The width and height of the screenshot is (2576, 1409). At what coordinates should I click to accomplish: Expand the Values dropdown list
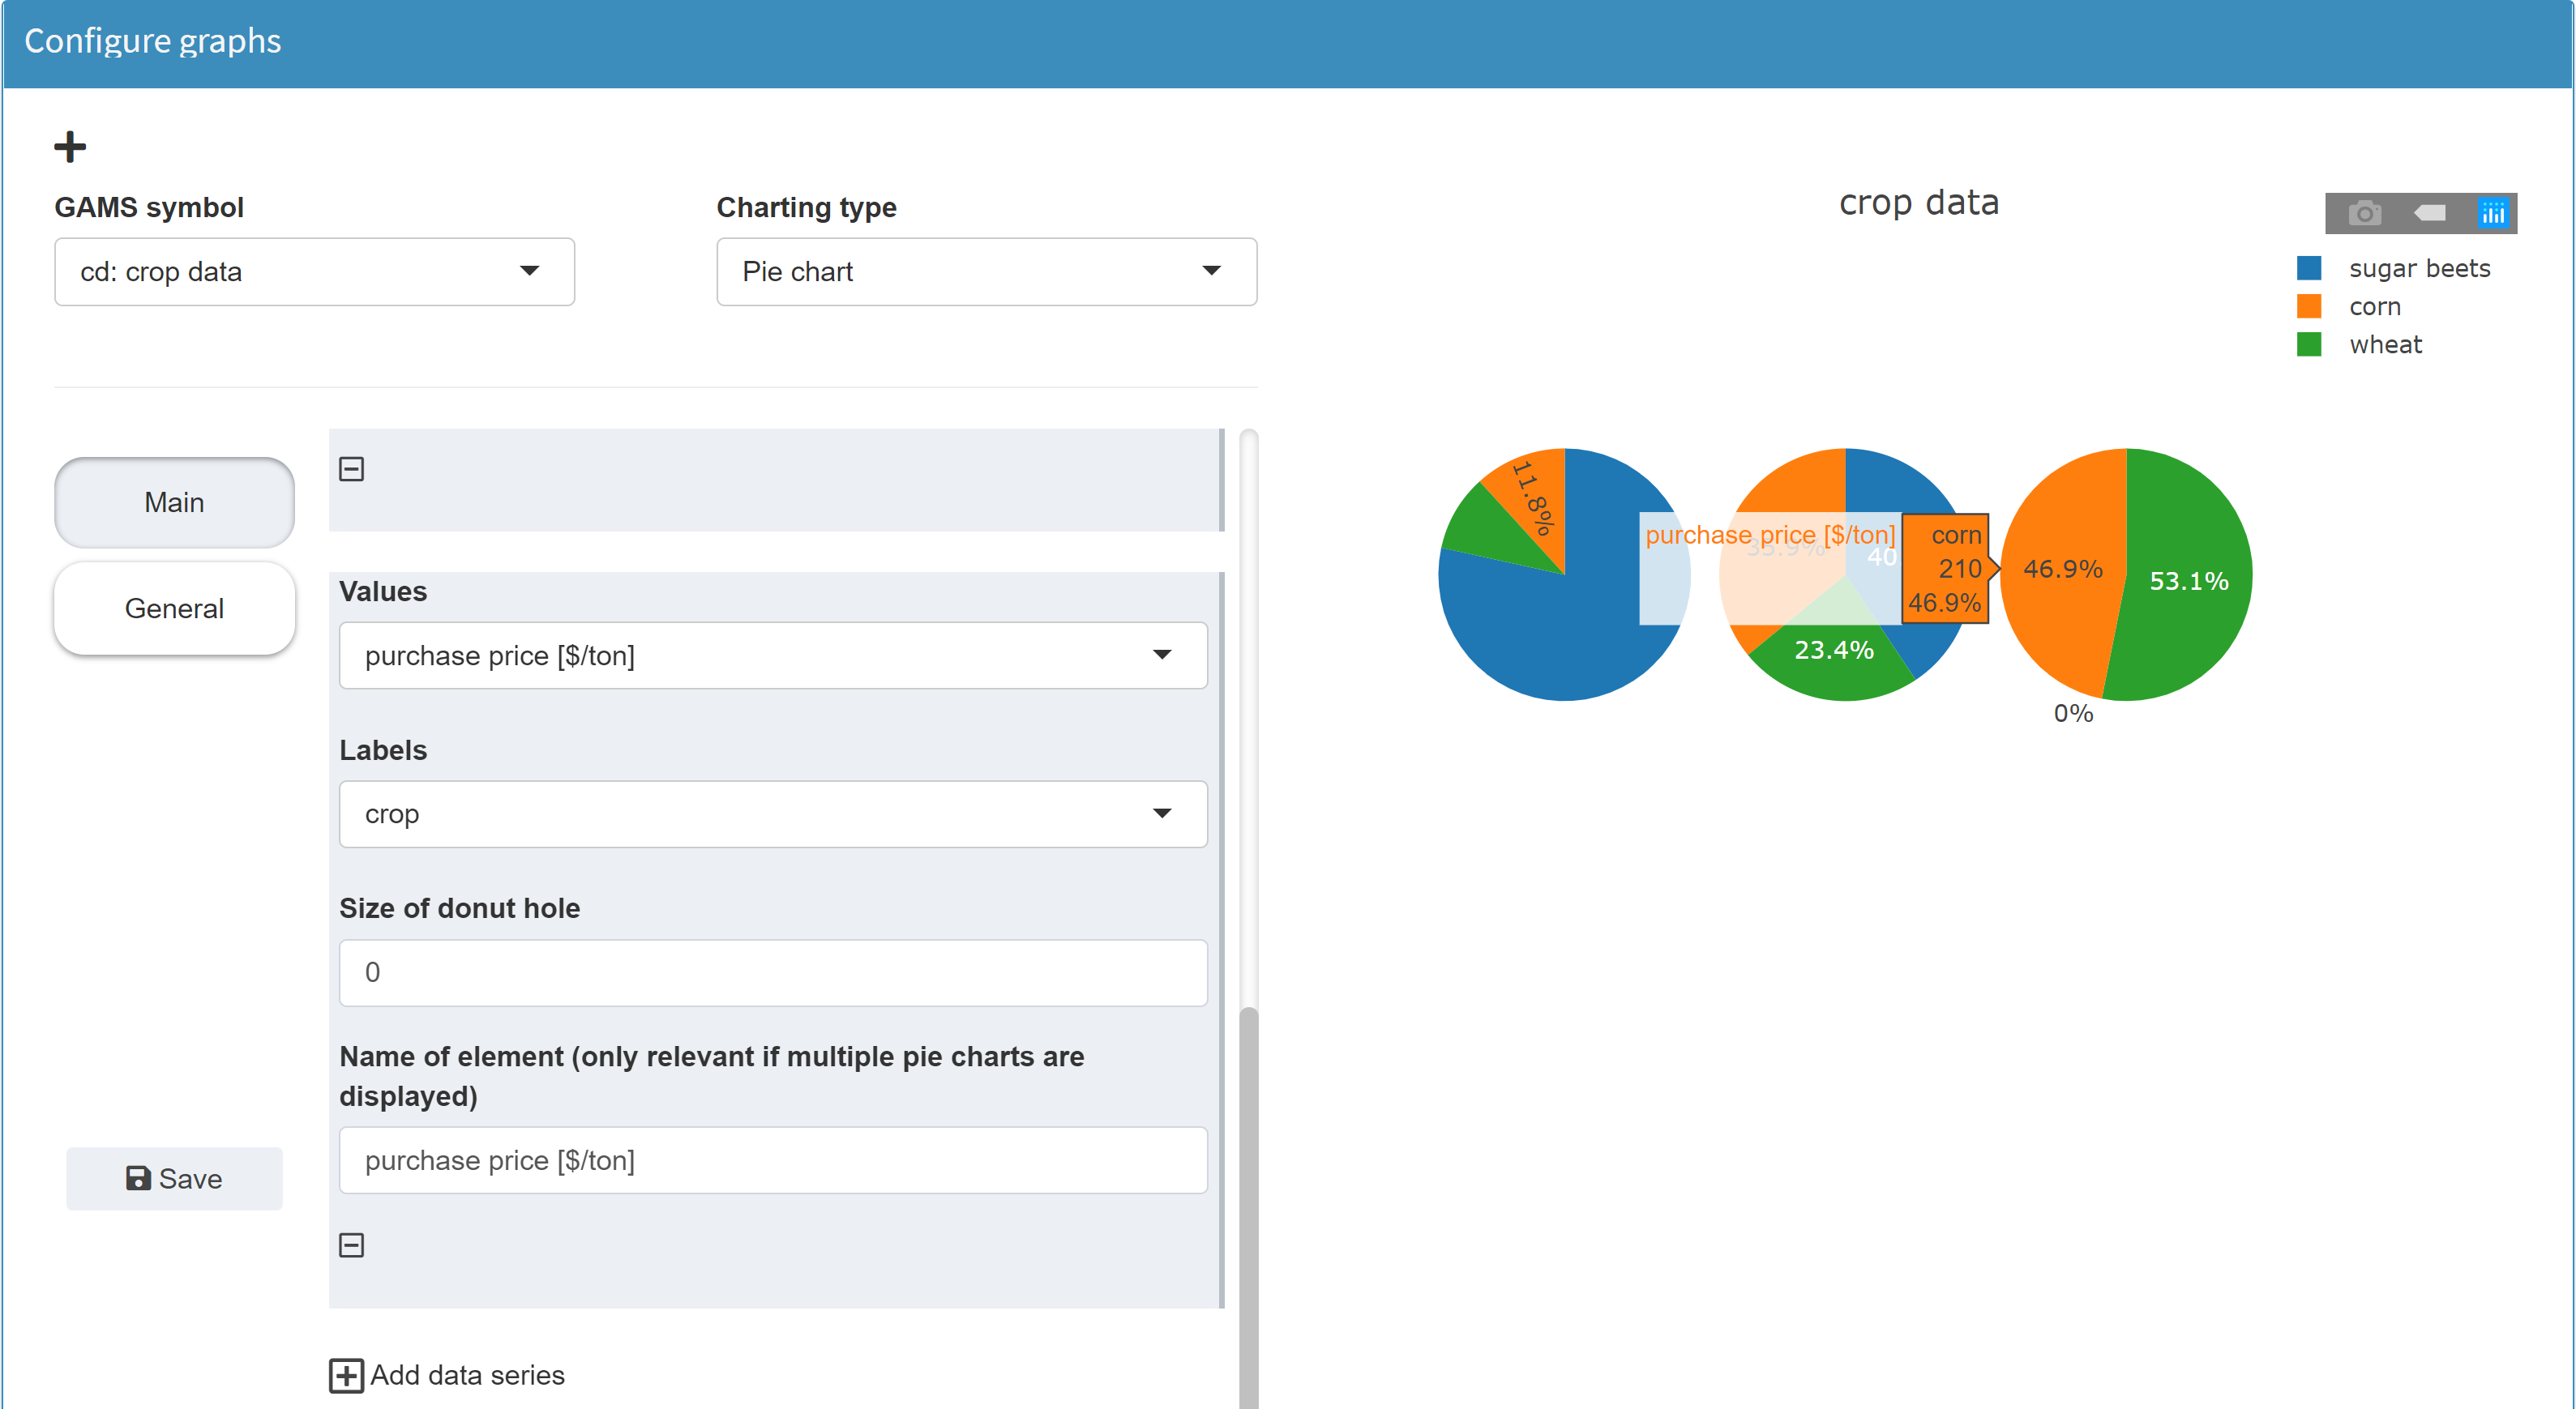[772, 655]
